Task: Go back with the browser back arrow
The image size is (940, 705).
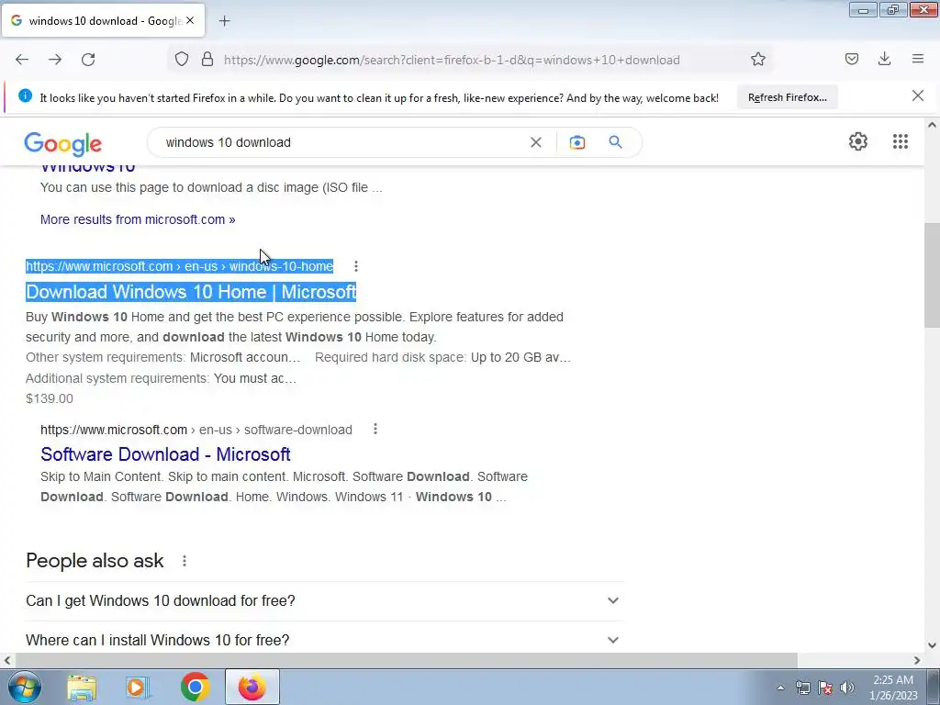Action: pyautogui.click(x=22, y=60)
